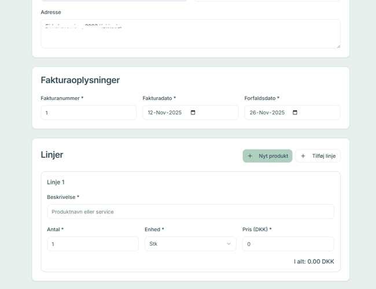The height and width of the screenshot is (289, 376).
Task: Select the Stk value in Enhed
Action: click(154, 244)
